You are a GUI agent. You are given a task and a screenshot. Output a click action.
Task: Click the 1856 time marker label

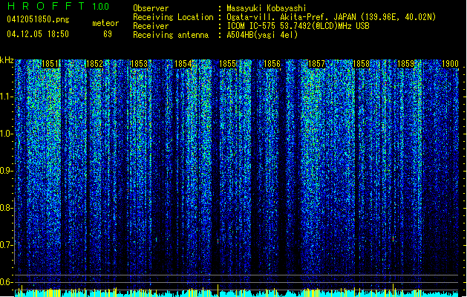[272, 64]
